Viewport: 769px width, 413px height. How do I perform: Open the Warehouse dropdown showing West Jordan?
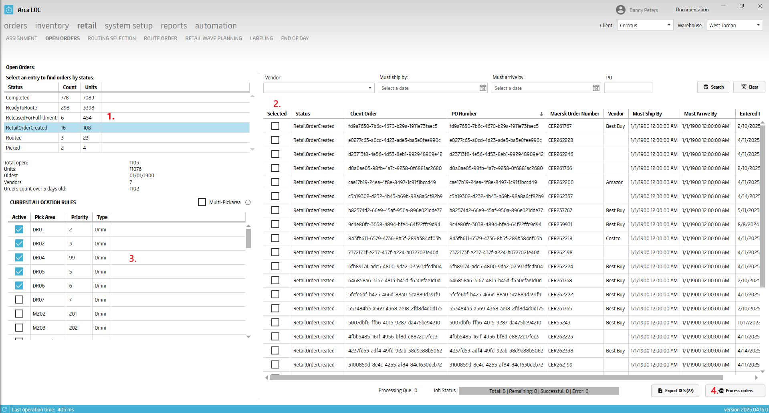click(735, 25)
